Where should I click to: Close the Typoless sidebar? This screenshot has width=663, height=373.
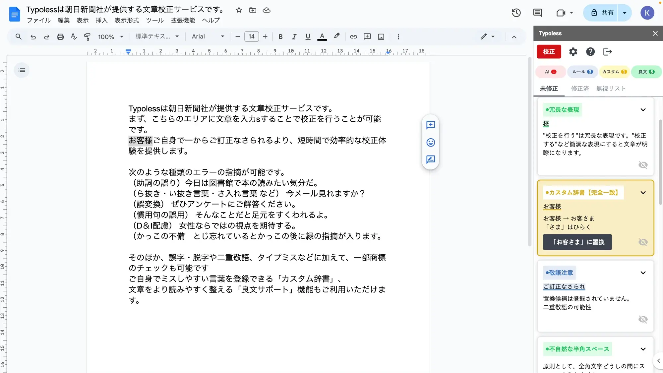tap(655, 33)
